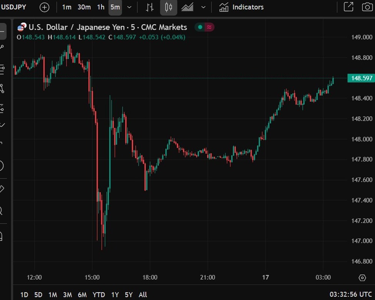
Task: Open the USDJPY symbol search
Action: [x=13, y=7]
